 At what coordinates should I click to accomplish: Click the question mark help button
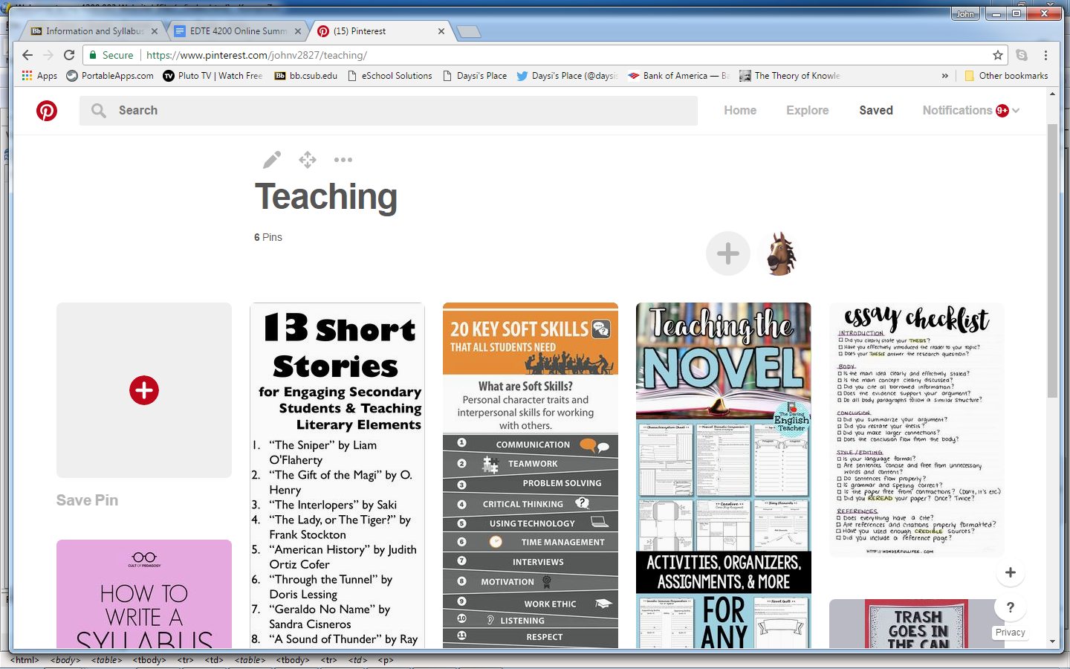[1010, 607]
